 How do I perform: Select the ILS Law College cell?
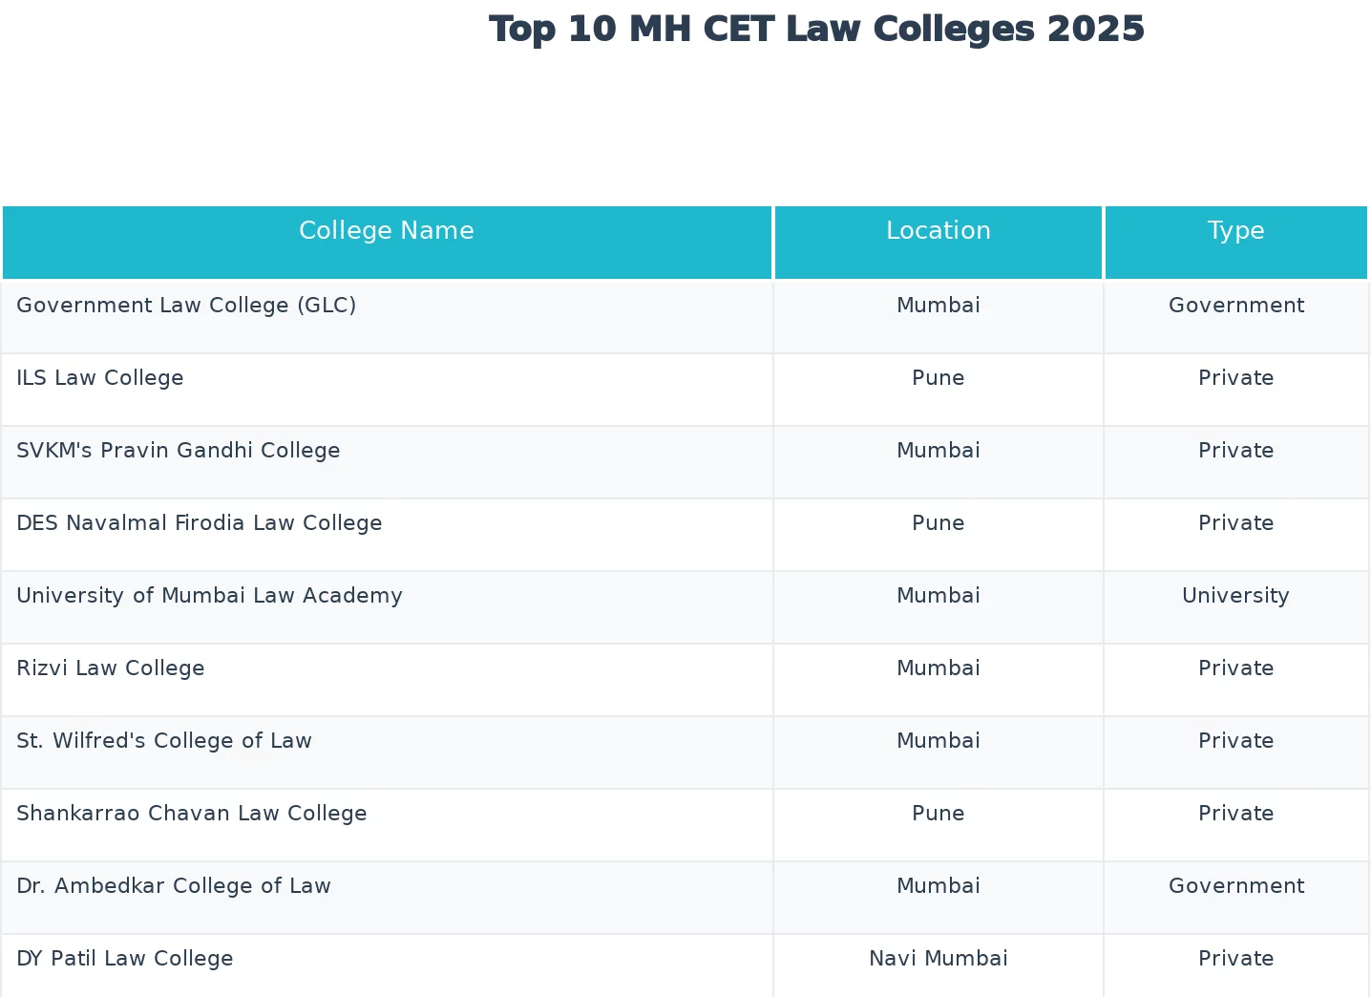point(100,378)
